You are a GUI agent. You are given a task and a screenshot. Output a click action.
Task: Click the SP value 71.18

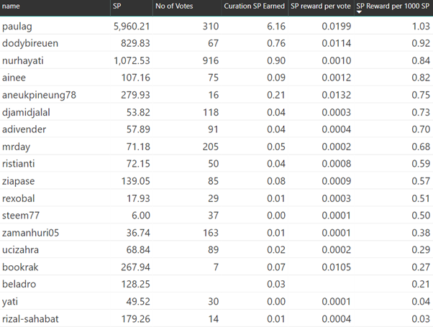[138, 147]
